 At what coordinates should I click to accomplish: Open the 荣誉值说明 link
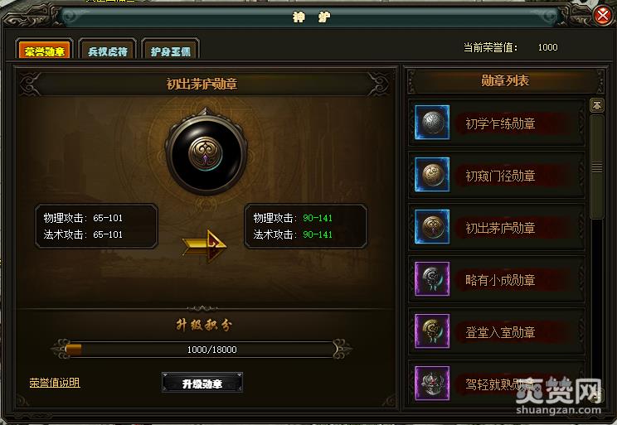(x=55, y=383)
